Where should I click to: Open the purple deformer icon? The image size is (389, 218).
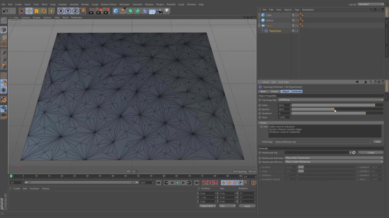point(145,11)
